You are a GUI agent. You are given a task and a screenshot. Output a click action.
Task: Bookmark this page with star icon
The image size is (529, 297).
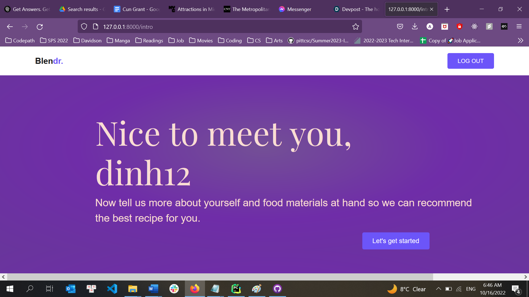pyautogui.click(x=355, y=27)
